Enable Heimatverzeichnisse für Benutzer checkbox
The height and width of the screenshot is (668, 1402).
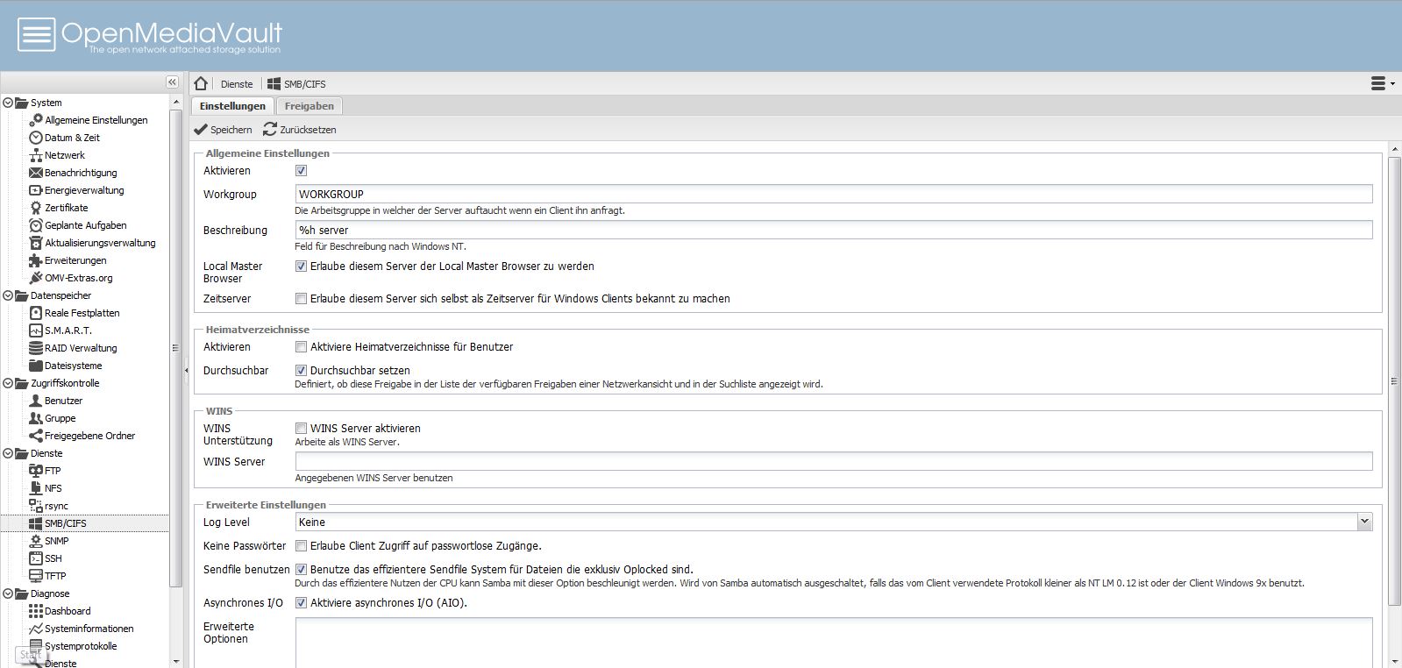301,347
